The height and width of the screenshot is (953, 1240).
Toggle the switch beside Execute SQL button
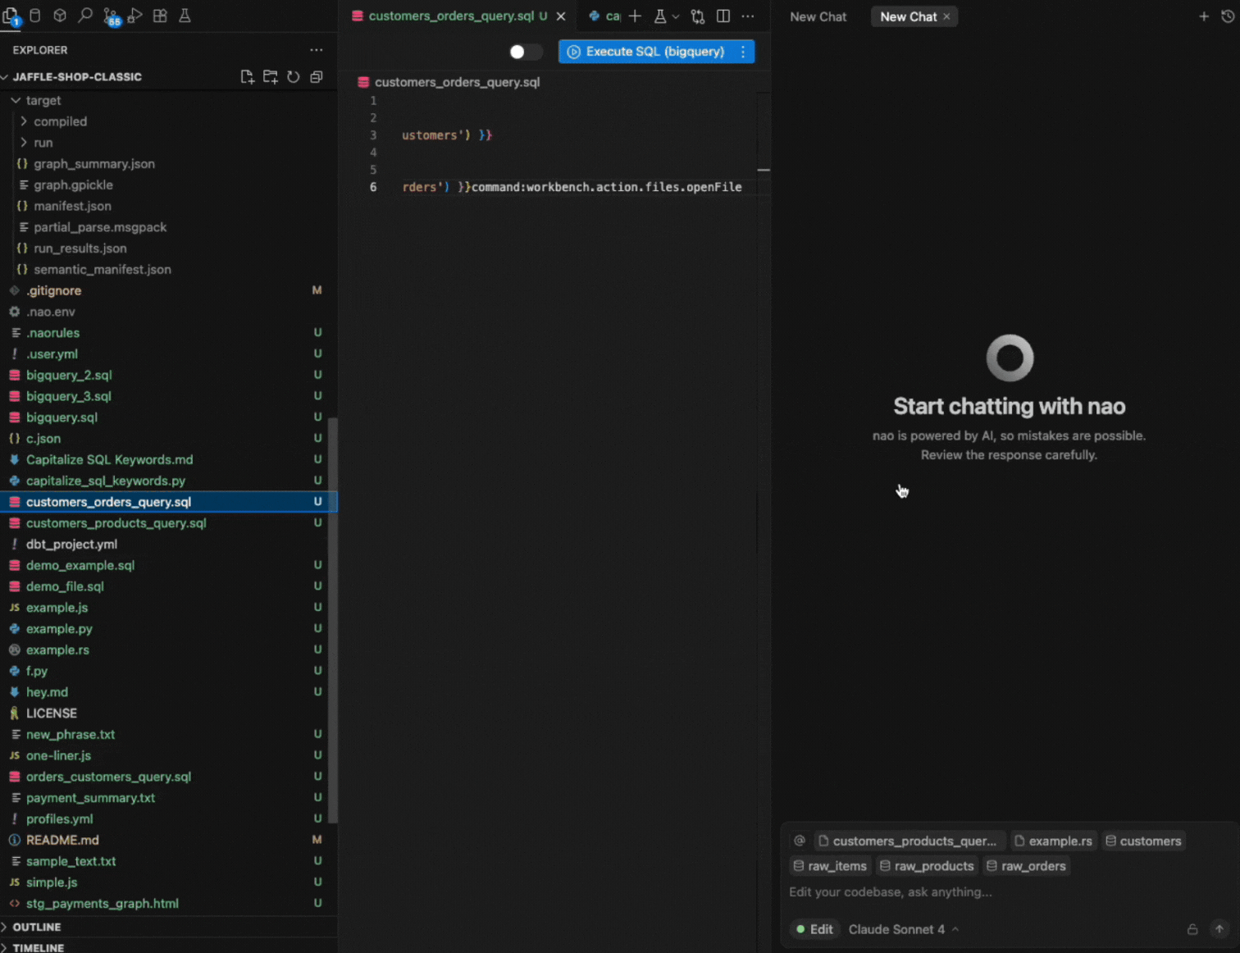click(x=525, y=52)
